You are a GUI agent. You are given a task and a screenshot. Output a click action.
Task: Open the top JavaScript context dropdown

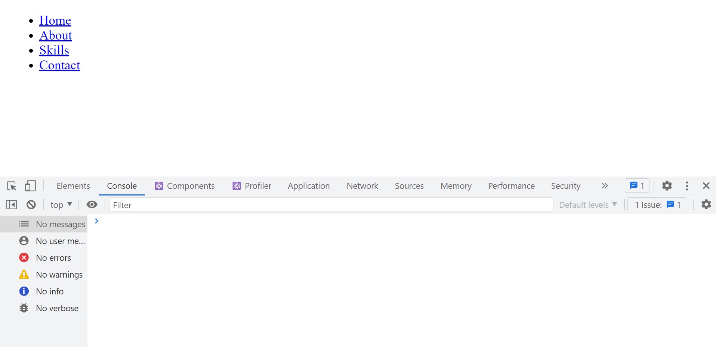click(61, 205)
